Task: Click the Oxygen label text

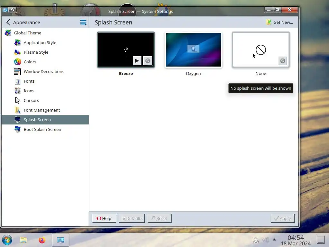Action: (193, 74)
